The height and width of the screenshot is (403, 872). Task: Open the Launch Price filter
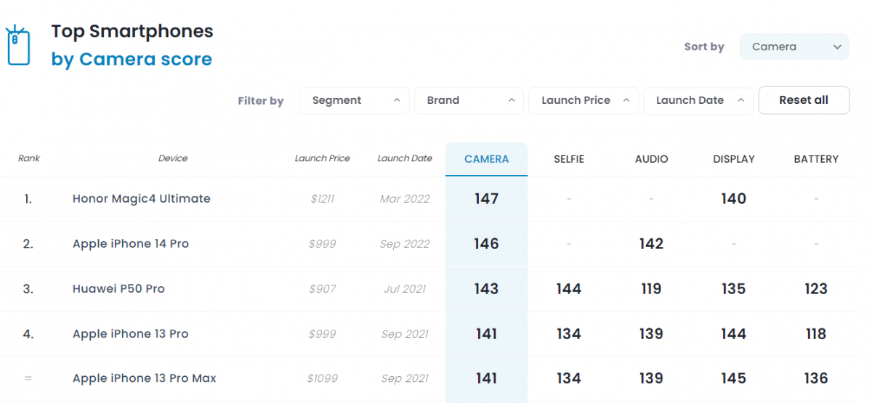pos(583,101)
